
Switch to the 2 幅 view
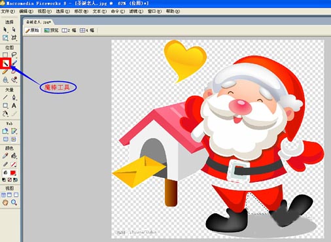69,30
